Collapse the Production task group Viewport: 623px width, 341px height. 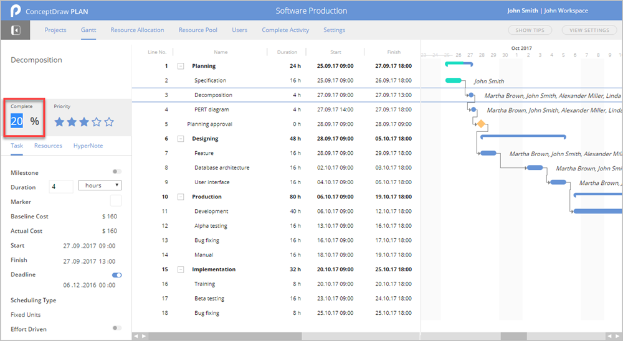(181, 197)
